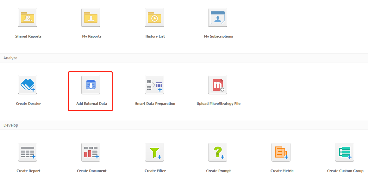This screenshot has width=368, height=185.
Task: Click the "Upload MicroStrategy File" text label
Action: point(218,104)
